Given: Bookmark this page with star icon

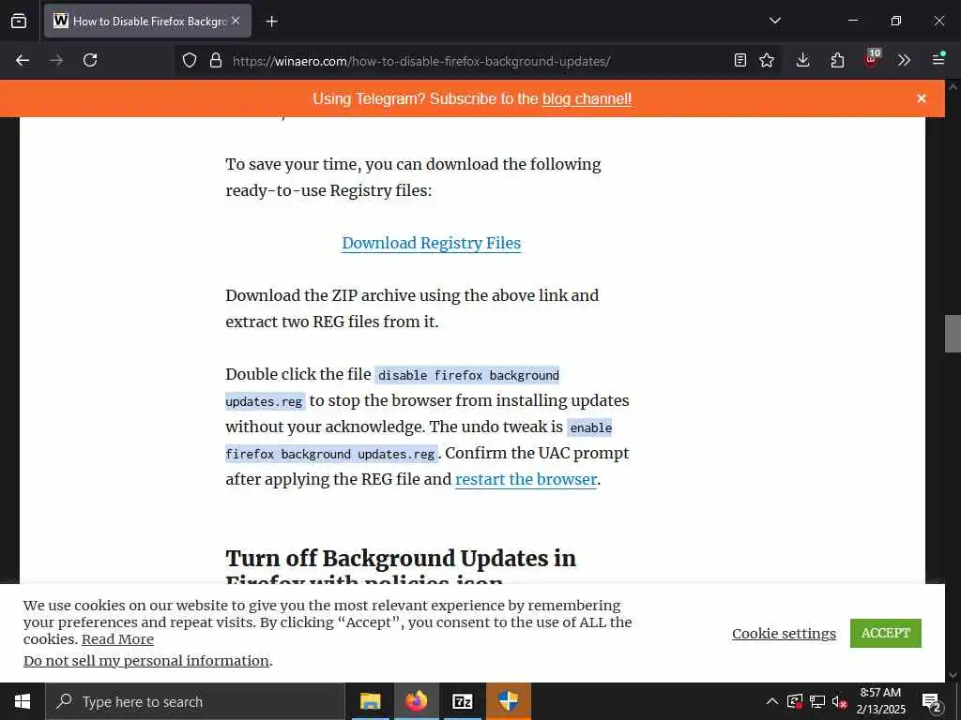Looking at the screenshot, I should [767, 60].
